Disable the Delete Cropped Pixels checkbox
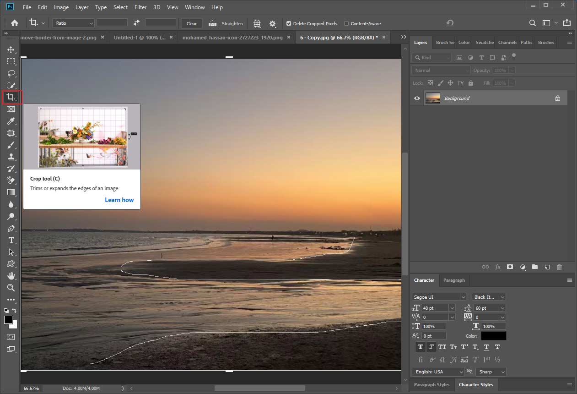Viewport: 577px width, 394px height. coord(289,23)
